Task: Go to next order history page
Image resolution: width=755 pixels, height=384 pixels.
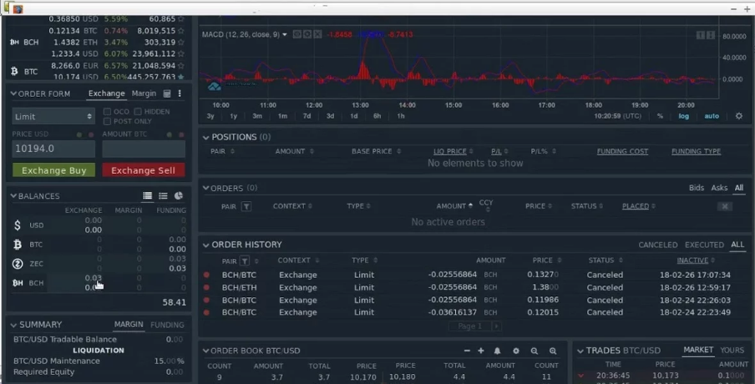Action: point(496,326)
